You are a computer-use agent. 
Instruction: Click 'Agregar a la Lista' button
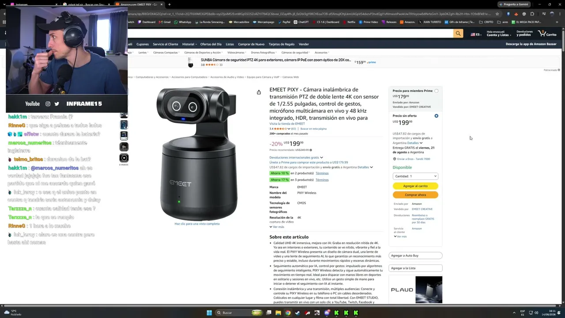[415, 268]
